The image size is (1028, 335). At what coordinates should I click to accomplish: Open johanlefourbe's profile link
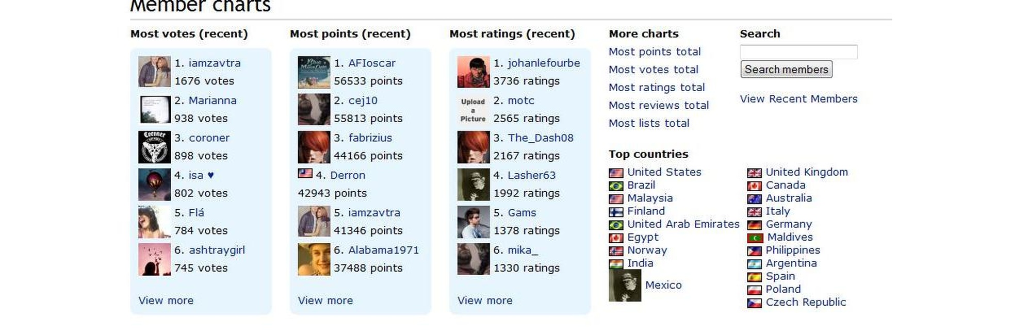pyautogui.click(x=544, y=63)
